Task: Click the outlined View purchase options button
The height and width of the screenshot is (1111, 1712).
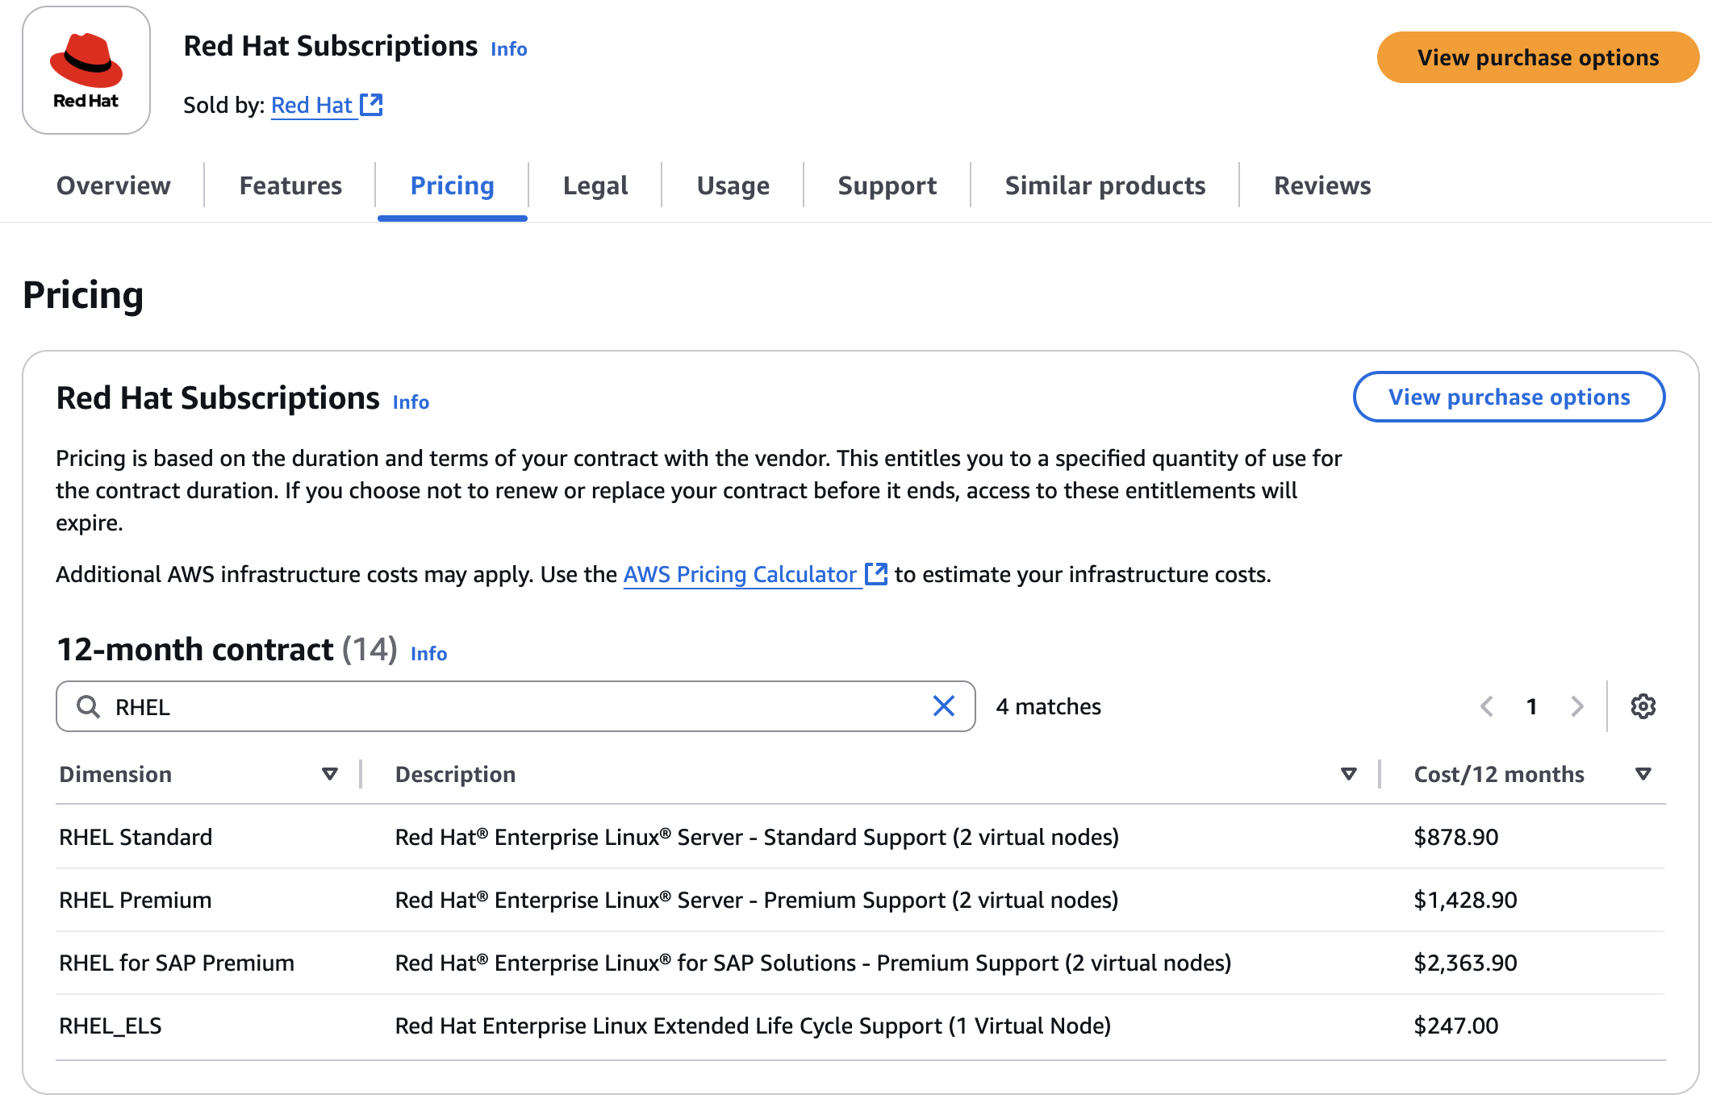Action: pos(1509,397)
